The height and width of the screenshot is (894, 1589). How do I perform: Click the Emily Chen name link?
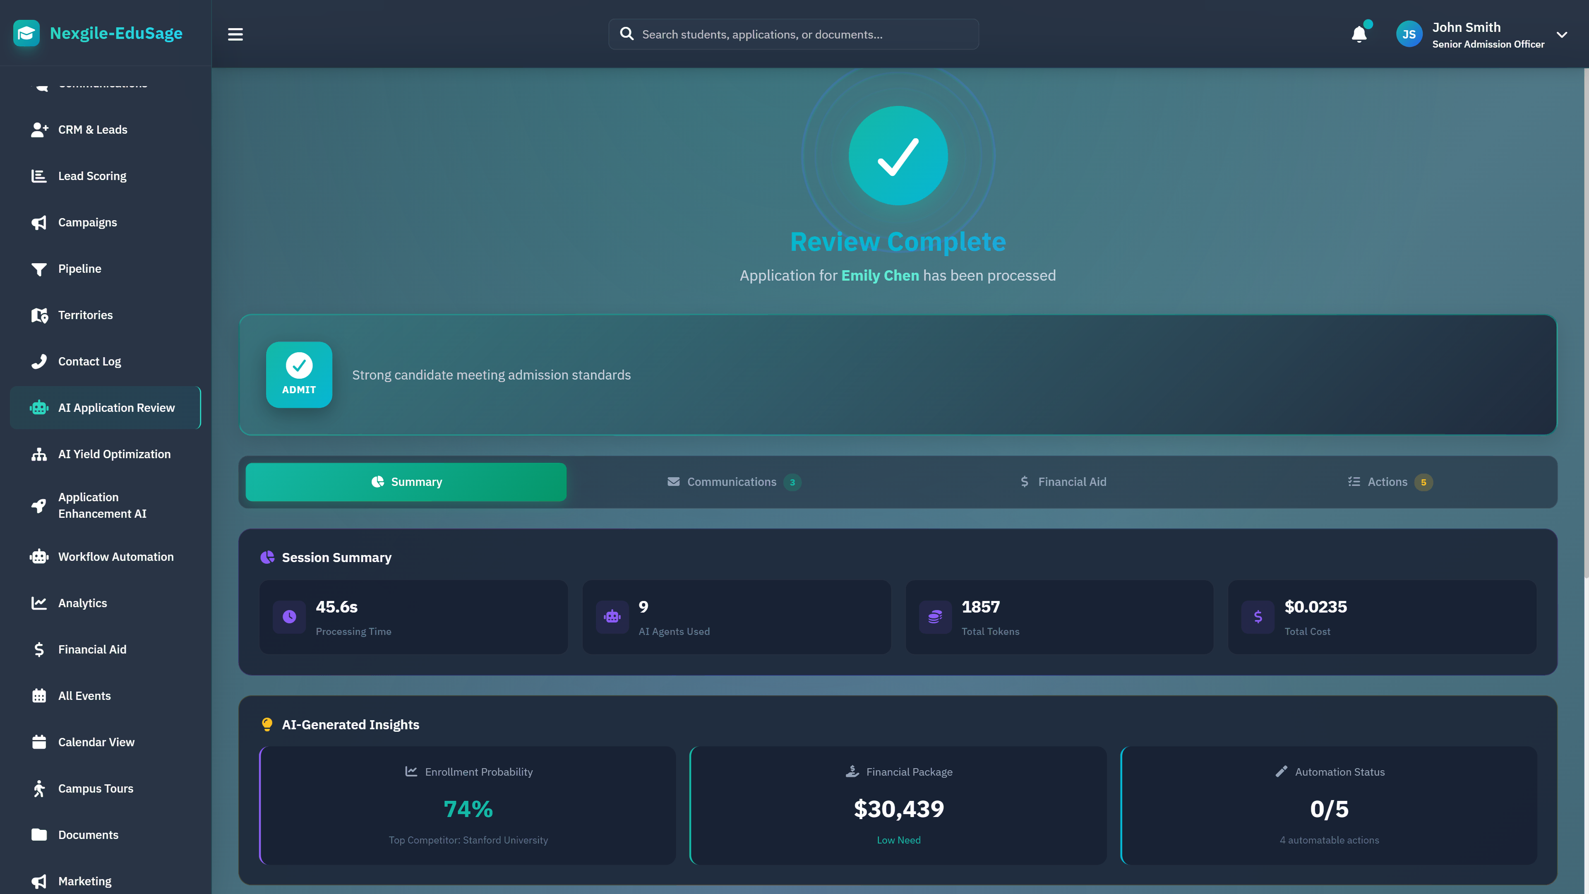tap(880, 275)
